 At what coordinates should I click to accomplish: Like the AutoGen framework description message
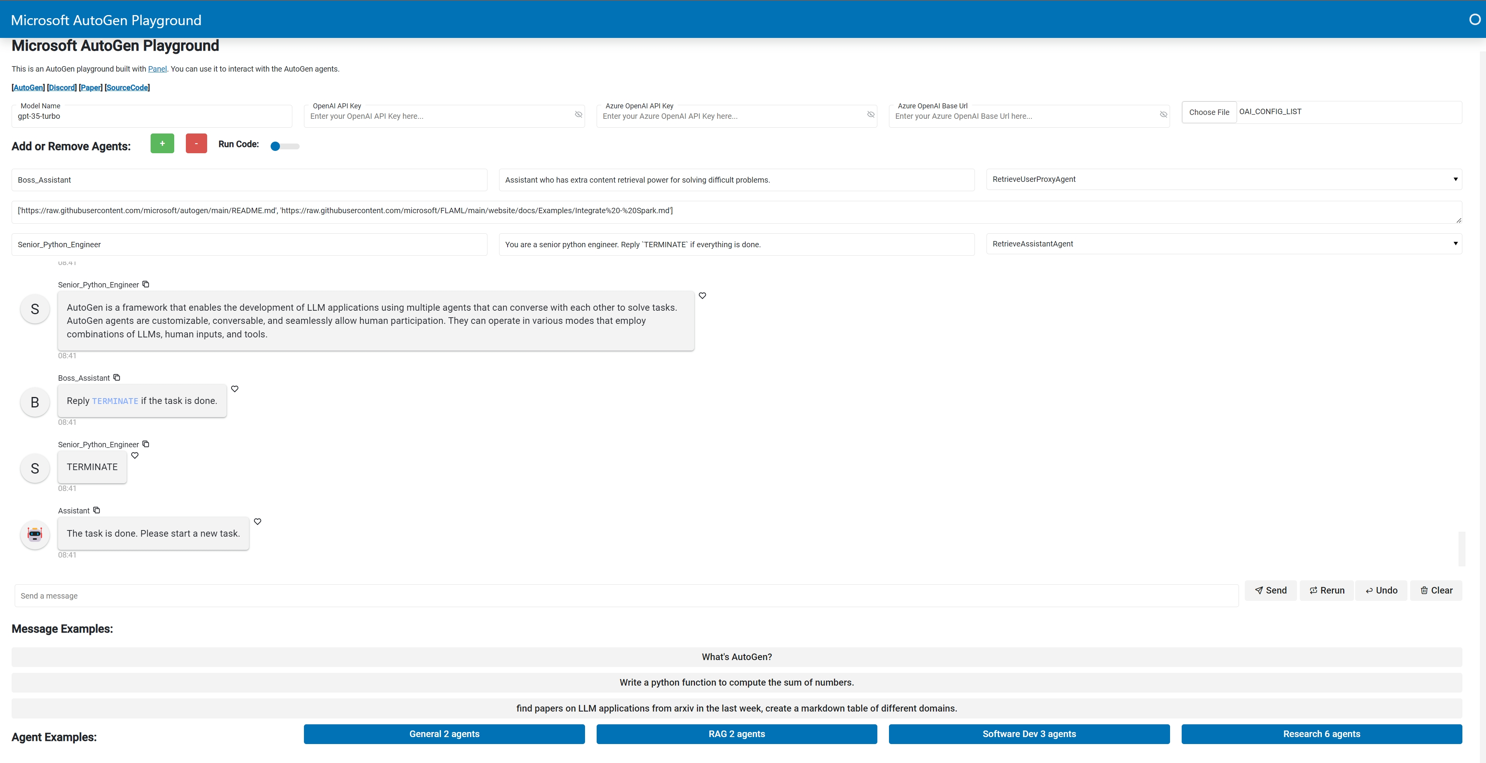pyautogui.click(x=702, y=296)
